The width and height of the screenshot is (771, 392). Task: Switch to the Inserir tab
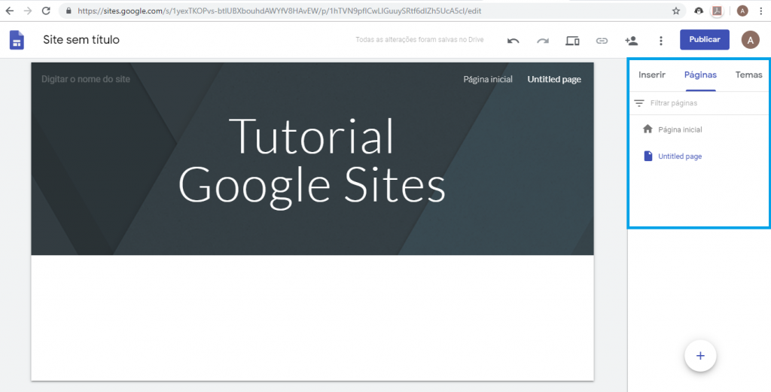point(652,74)
